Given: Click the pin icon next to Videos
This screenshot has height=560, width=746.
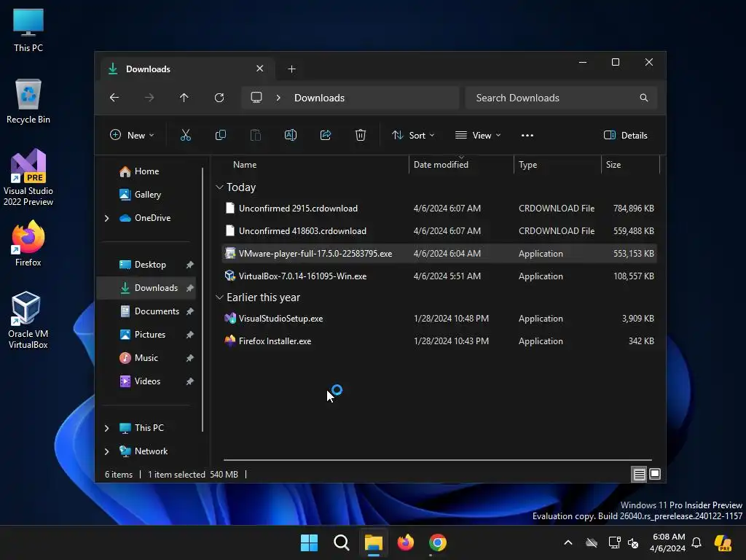Looking at the screenshot, I should click(x=190, y=381).
